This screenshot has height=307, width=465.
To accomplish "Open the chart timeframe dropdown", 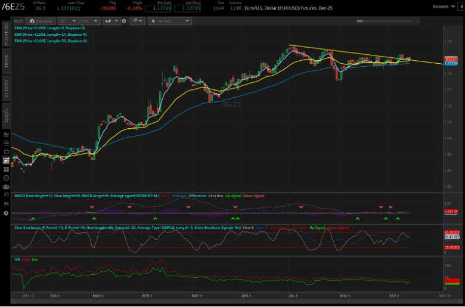I will tap(72, 20).
